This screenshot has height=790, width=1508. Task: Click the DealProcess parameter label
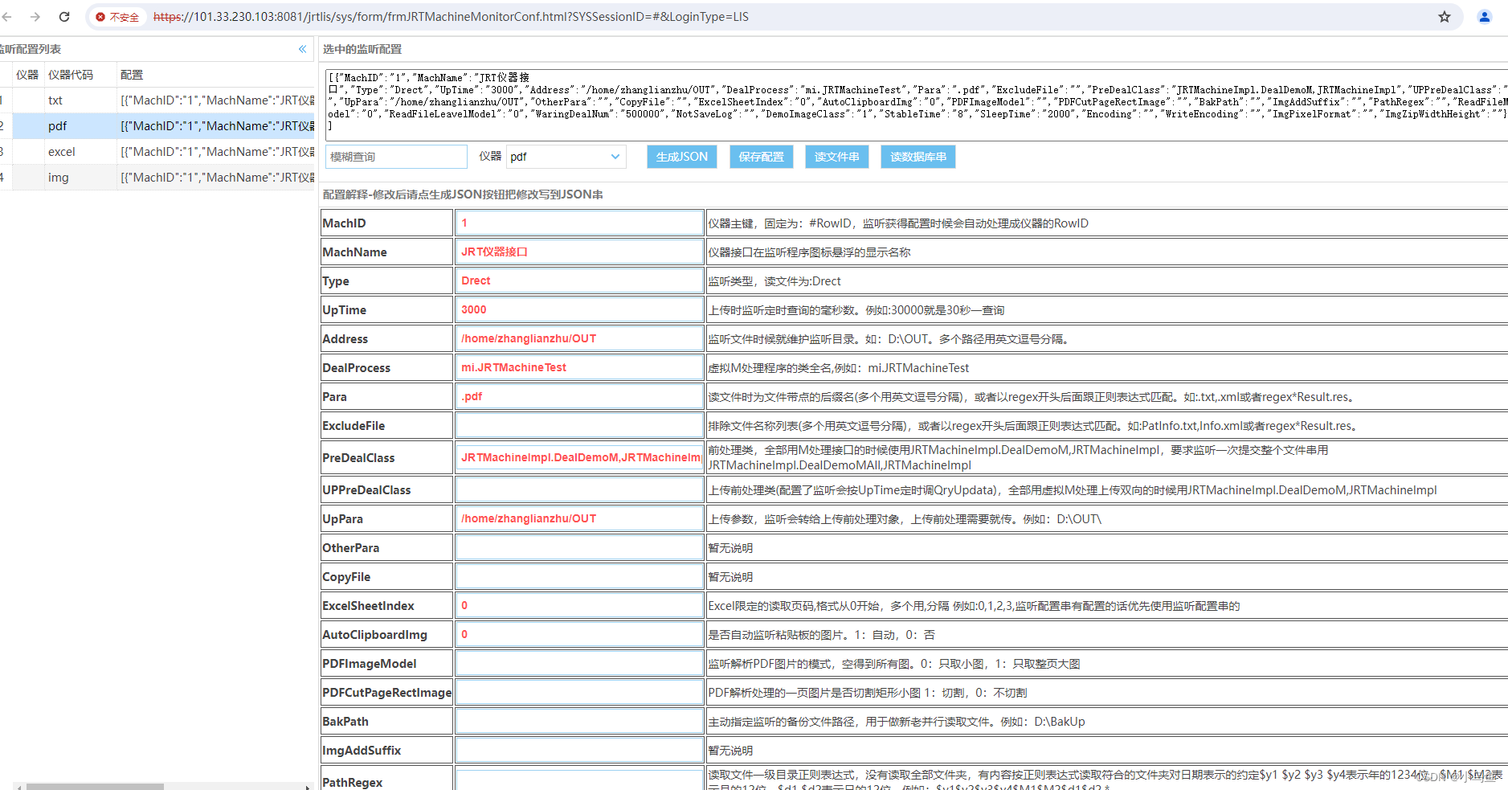pos(356,368)
